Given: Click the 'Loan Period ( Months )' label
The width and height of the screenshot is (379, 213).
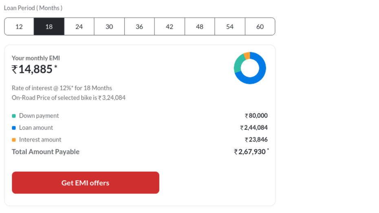Looking at the screenshot, I should click(x=33, y=8).
